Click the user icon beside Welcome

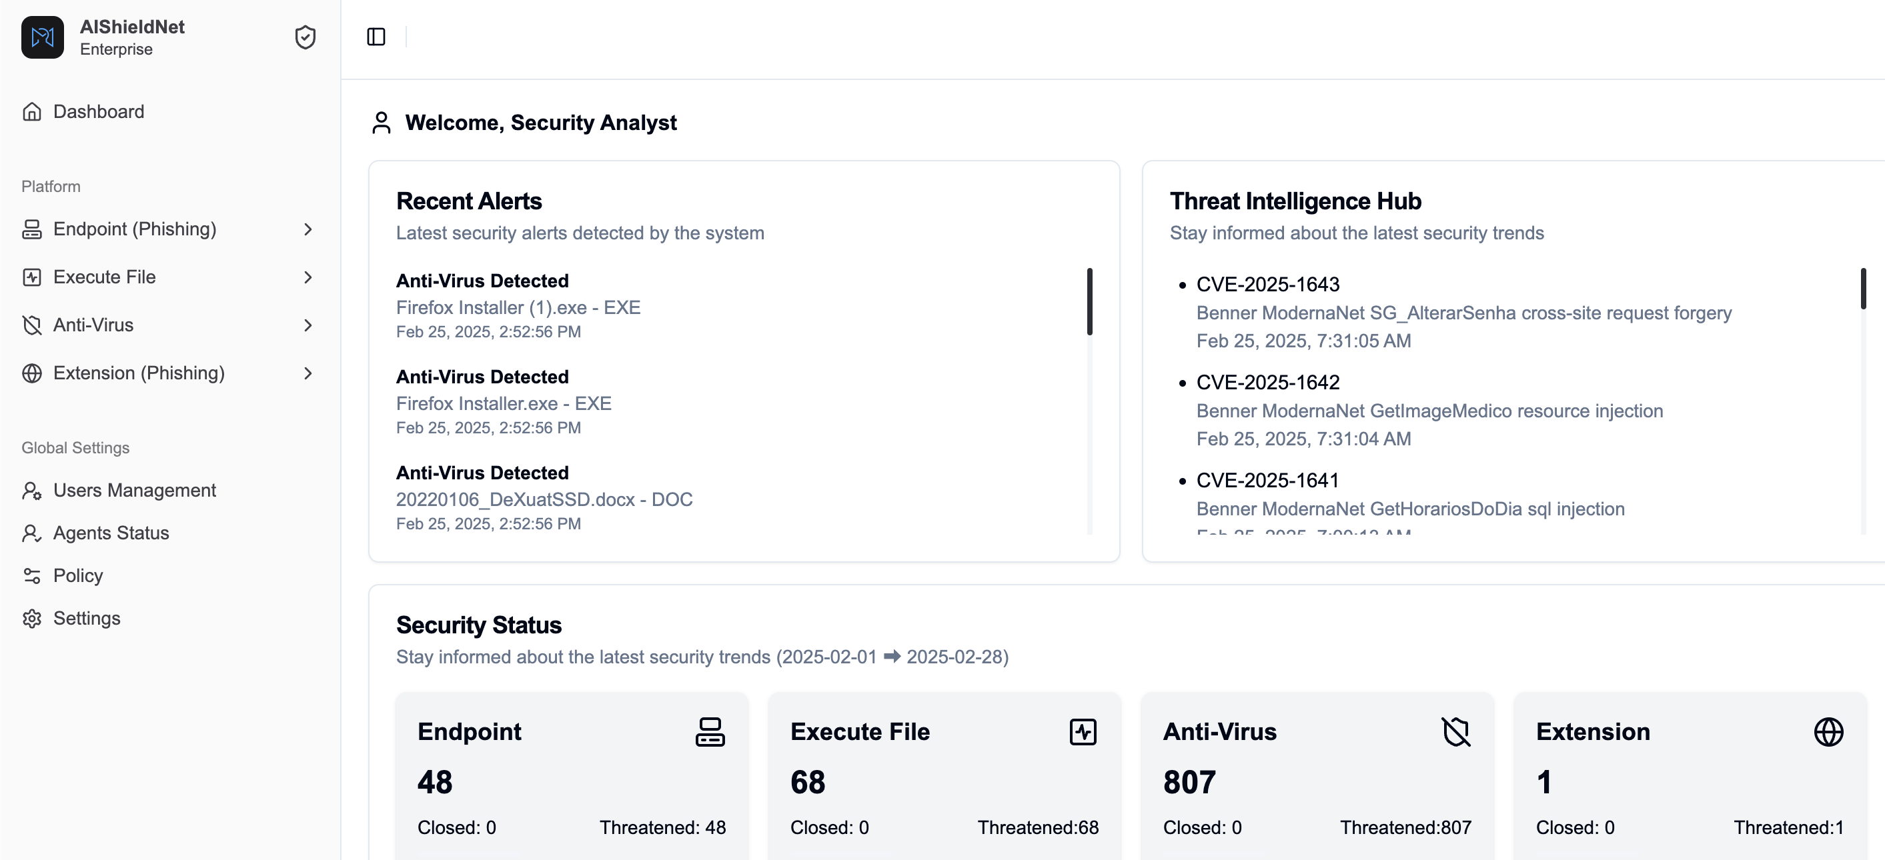click(x=382, y=123)
